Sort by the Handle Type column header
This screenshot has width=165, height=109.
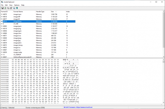[43, 12]
